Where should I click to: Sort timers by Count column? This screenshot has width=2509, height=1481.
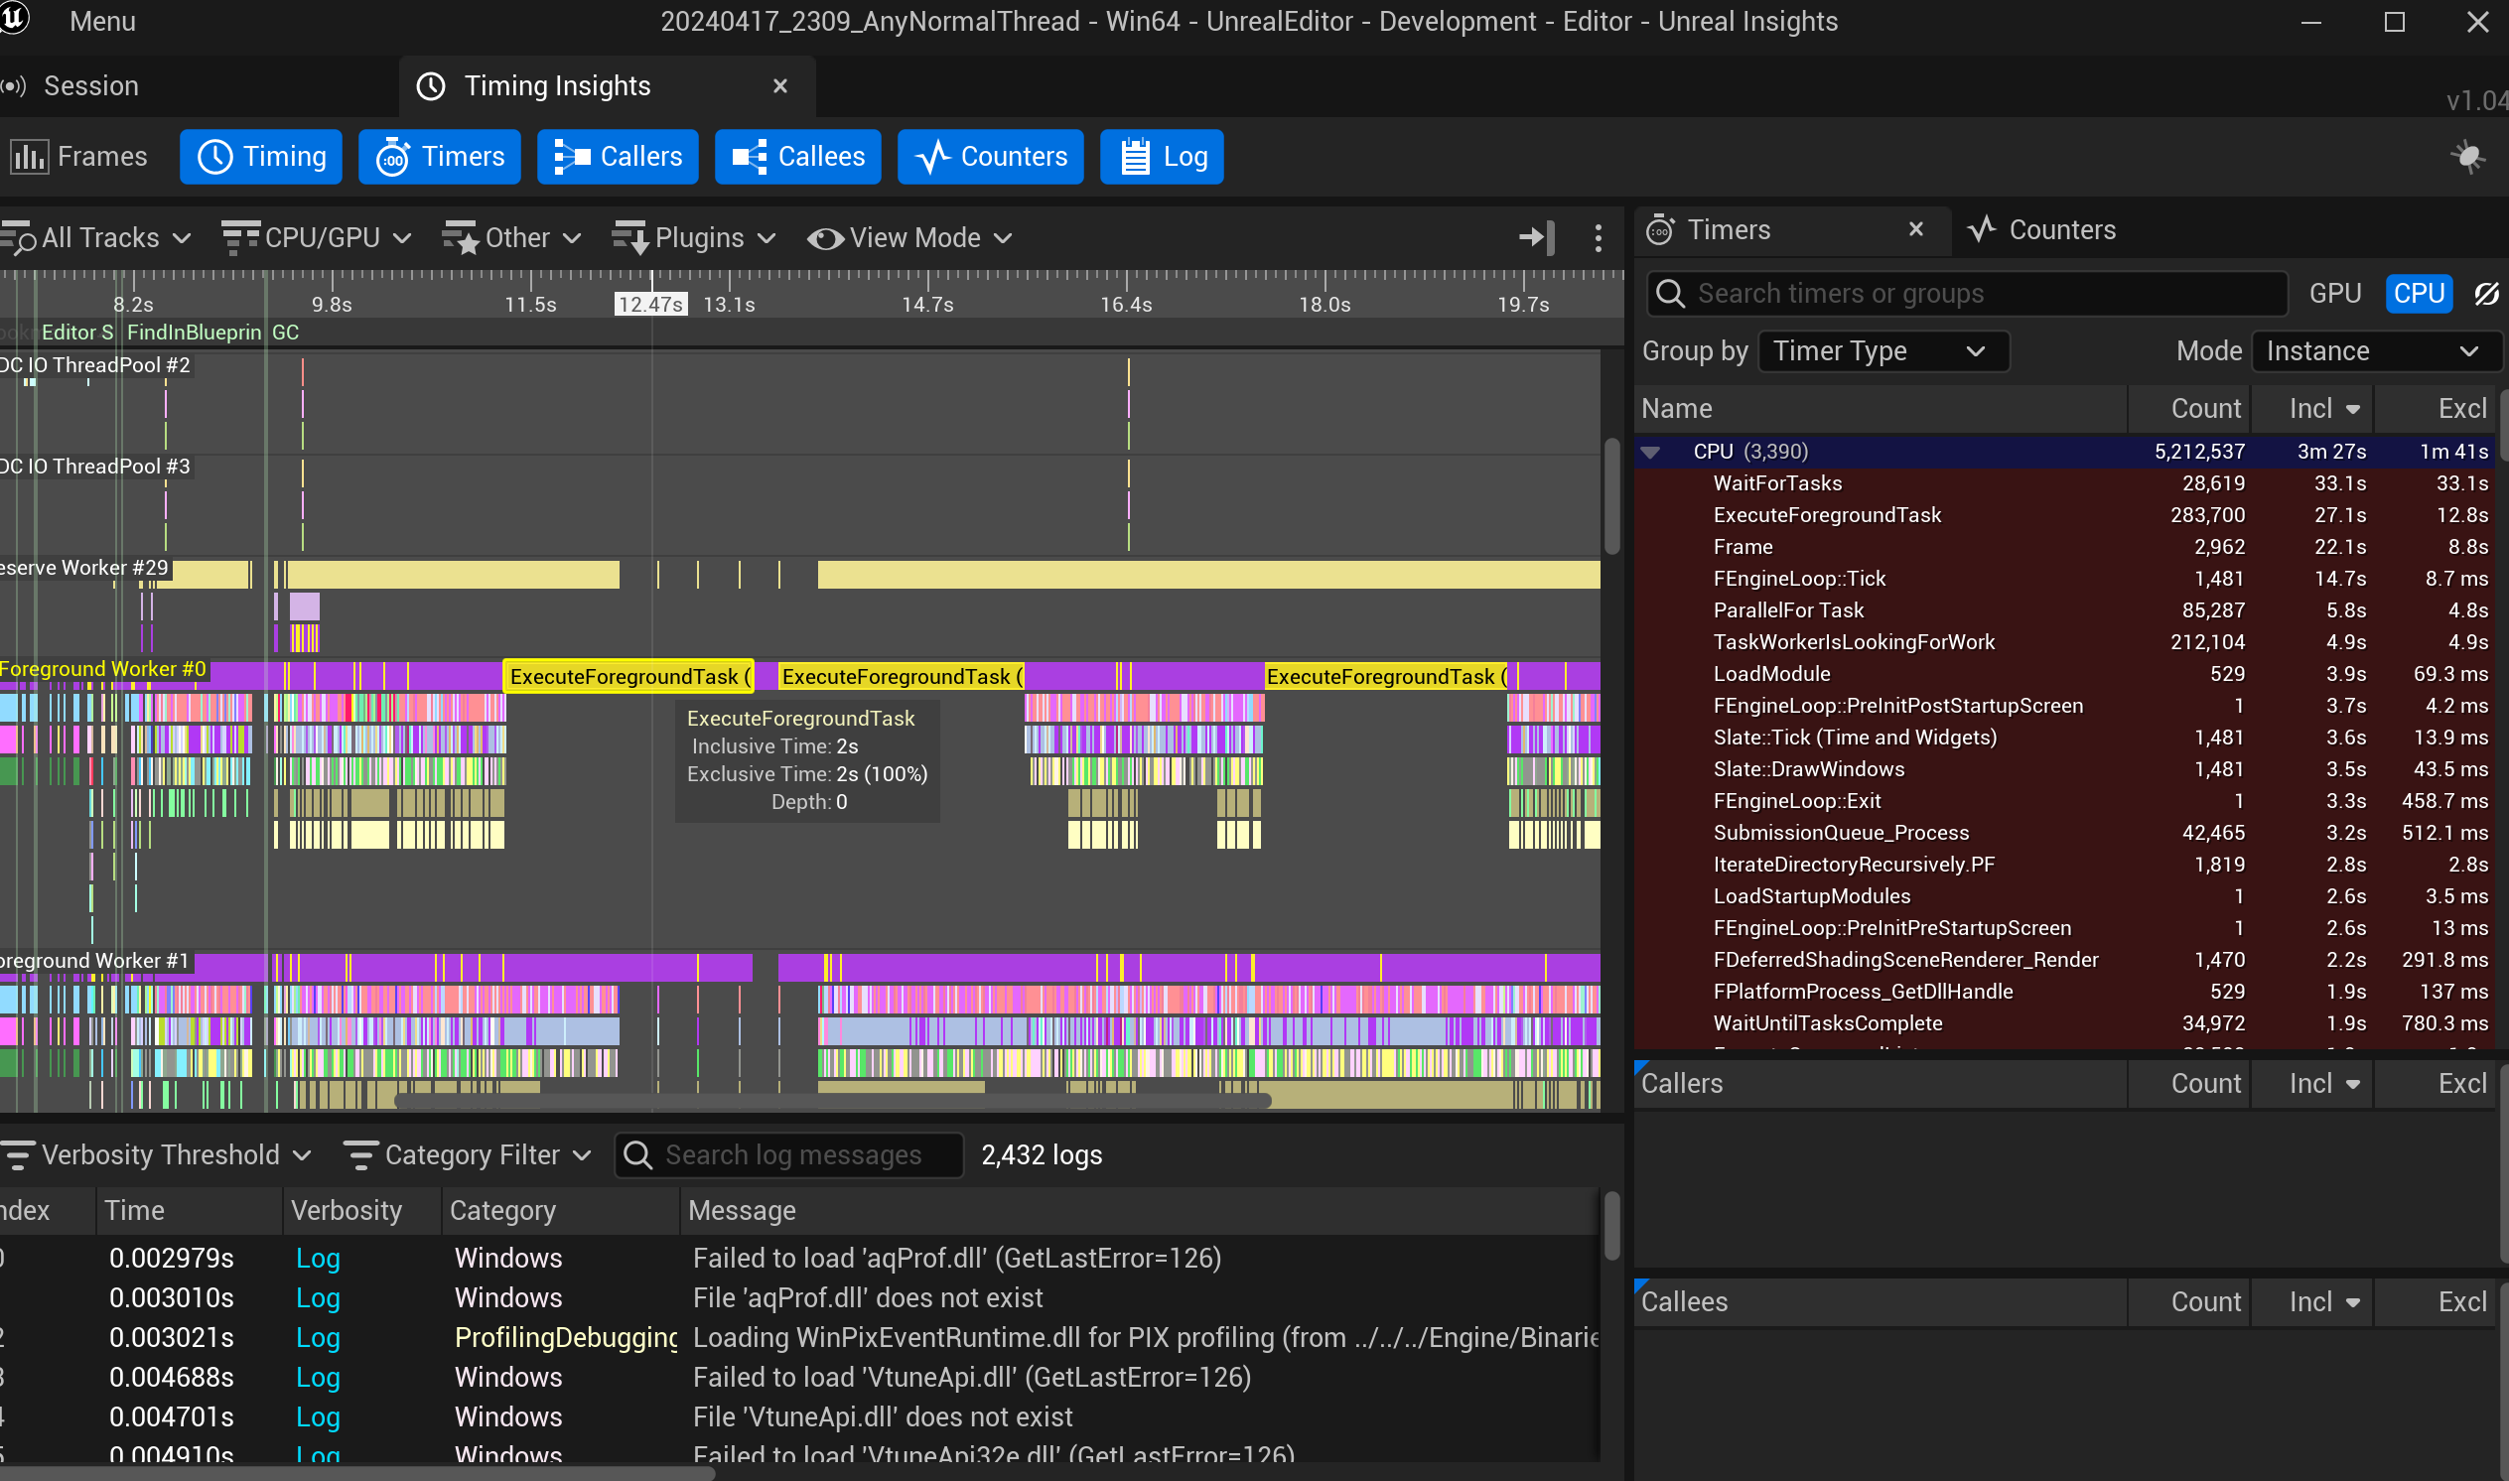click(x=2188, y=409)
